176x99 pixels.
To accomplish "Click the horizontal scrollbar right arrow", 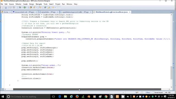I will (169, 89).
